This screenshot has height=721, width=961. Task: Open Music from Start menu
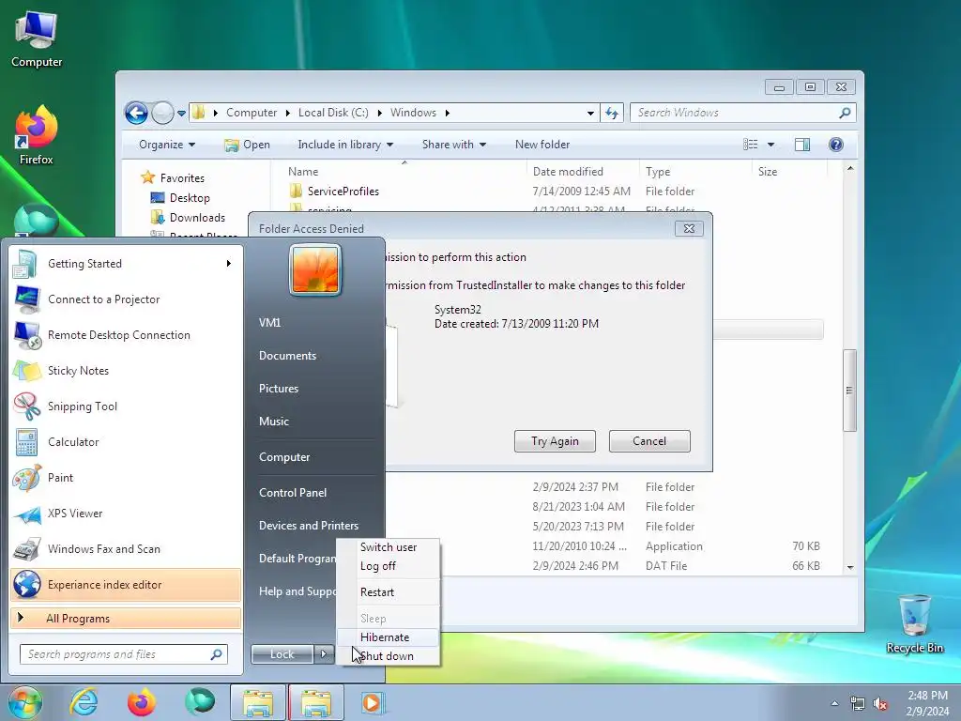pyautogui.click(x=274, y=422)
